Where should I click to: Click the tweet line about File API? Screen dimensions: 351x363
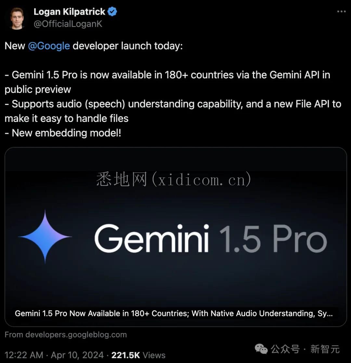tap(173, 111)
